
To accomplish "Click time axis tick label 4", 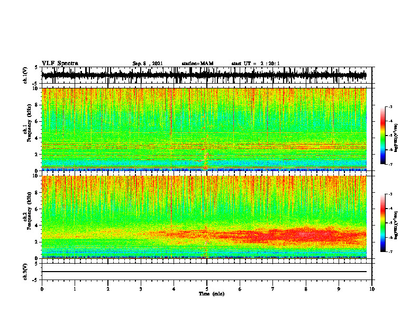I will tap(174, 289).
